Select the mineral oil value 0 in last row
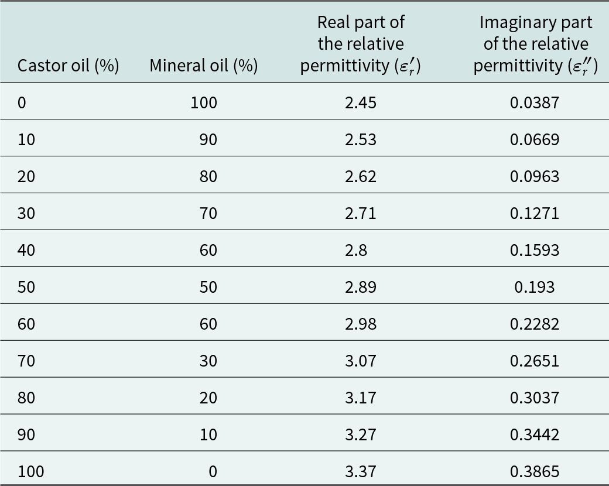Viewport: 609px width, 486px height. pyautogui.click(x=212, y=472)
